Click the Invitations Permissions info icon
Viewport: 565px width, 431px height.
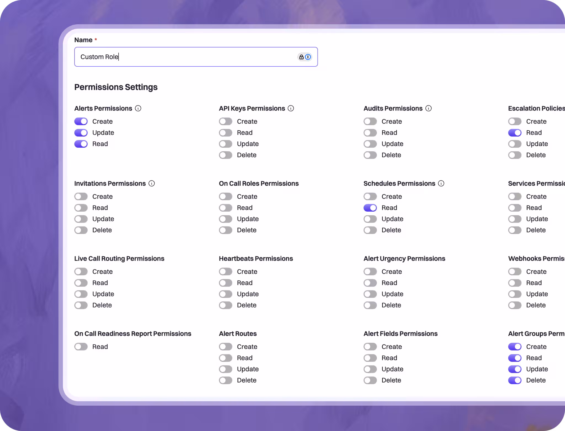pos(152,183)
